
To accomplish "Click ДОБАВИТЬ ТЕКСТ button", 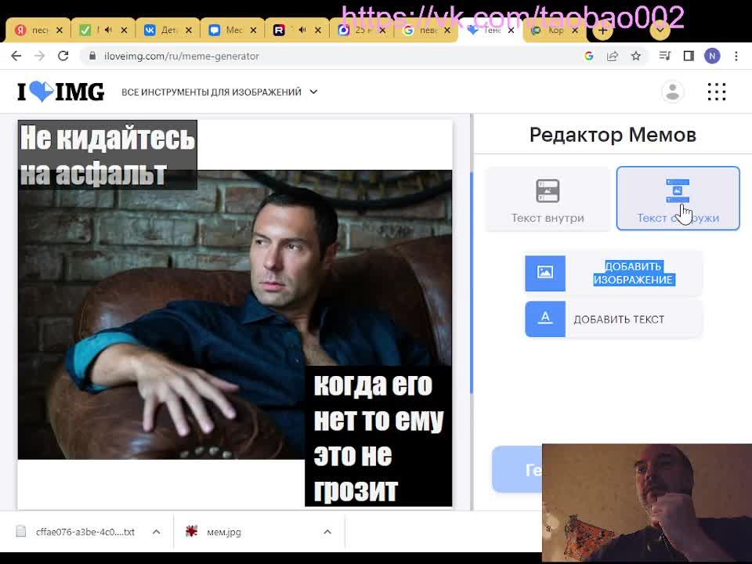I will click(613, 319).
